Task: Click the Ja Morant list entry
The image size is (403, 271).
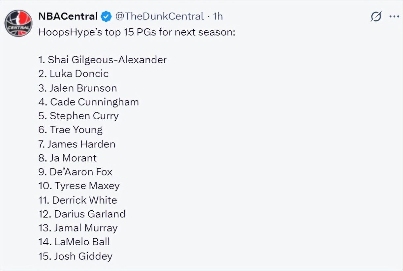Action: [68, 158]
